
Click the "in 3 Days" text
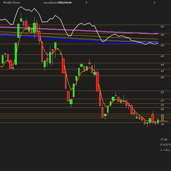[165, 150]
